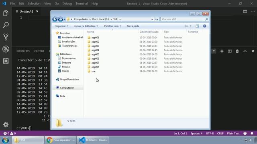Split the VS Code editor right
Viewport: 257px width, 144px height.
245,11
